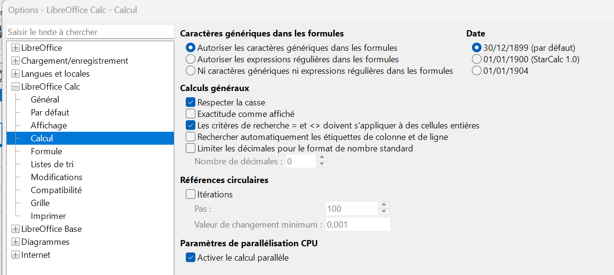Decrease the Pas iteration spinner value

[x=384, y=212]
